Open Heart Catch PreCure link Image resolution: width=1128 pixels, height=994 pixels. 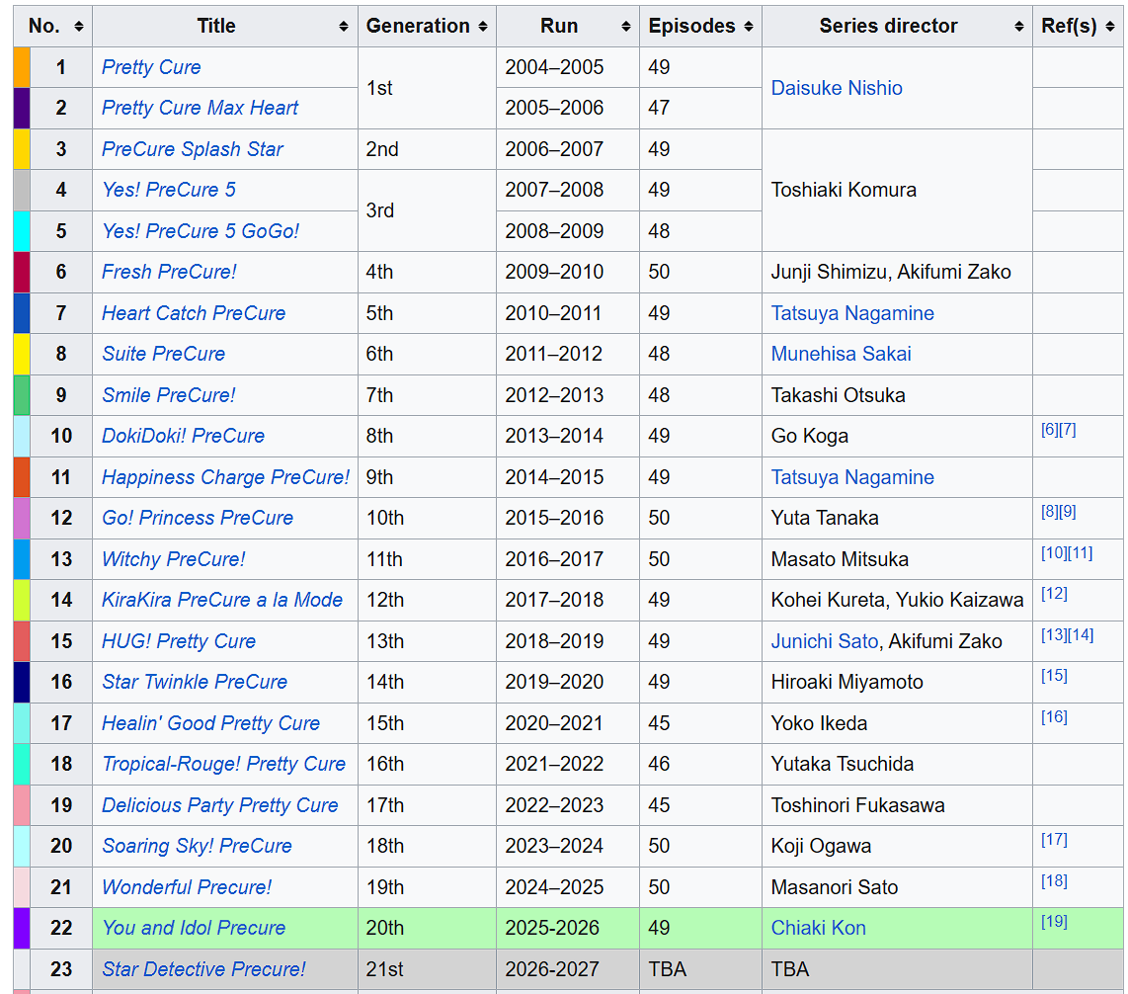tap(194, 313)
